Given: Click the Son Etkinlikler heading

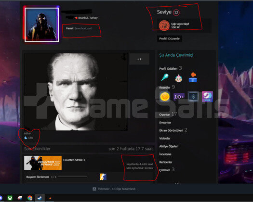Looking at the screenshot, I should pos(37,149).
